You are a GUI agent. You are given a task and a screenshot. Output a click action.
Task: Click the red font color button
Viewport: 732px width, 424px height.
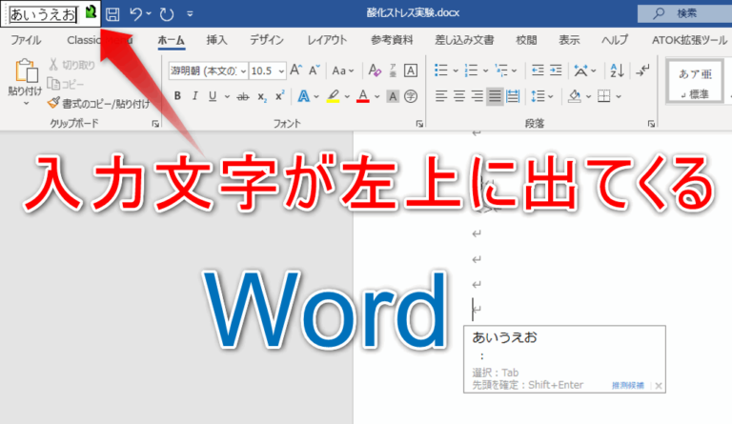[362, 96]
